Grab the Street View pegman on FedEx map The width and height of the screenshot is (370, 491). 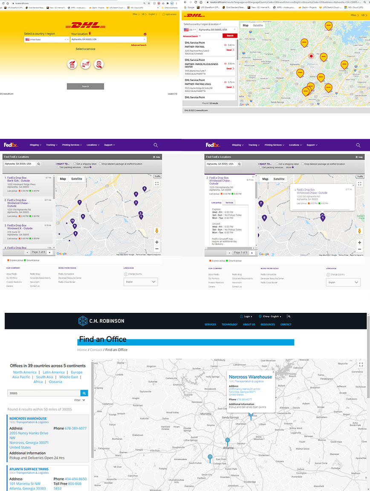[x=157, y=231]
